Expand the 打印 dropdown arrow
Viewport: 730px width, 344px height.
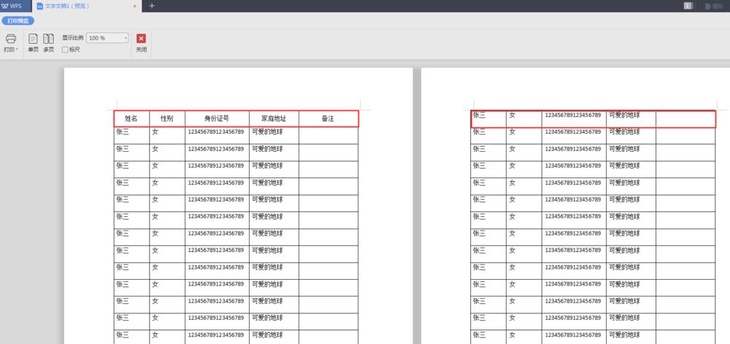click(18, 50)
